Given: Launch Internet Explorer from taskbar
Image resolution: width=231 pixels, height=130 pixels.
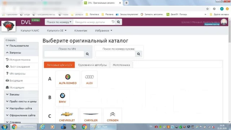Looking at the screenshot, I should tap(43, 127).
